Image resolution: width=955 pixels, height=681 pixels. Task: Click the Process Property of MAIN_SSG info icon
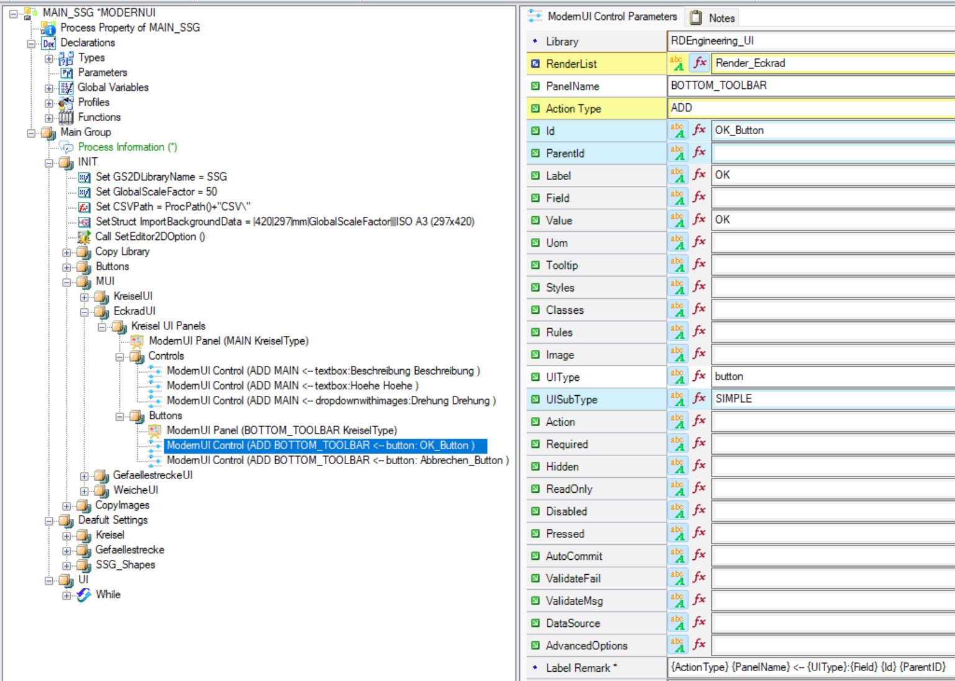[x=48, y=28]
